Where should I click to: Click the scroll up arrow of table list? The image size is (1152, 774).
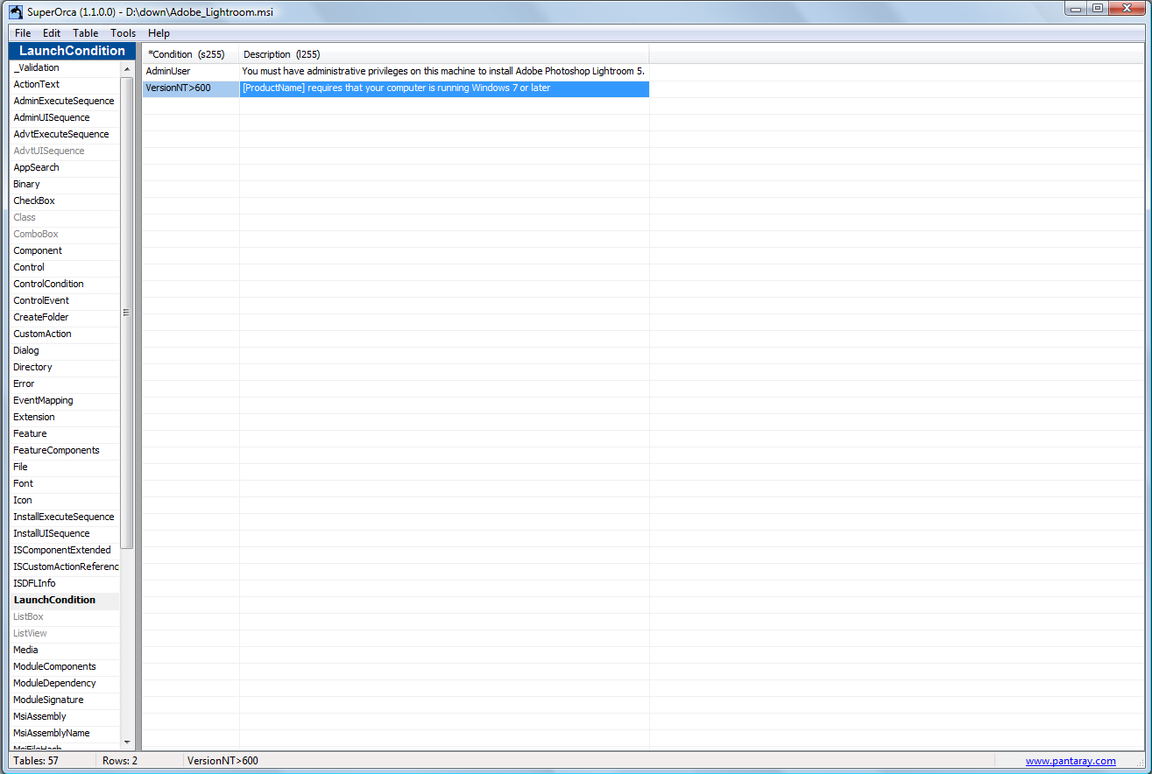(127, 69)
